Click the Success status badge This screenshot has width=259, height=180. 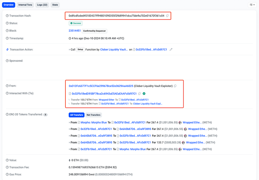pyautogui.click(x=75, y=23)
